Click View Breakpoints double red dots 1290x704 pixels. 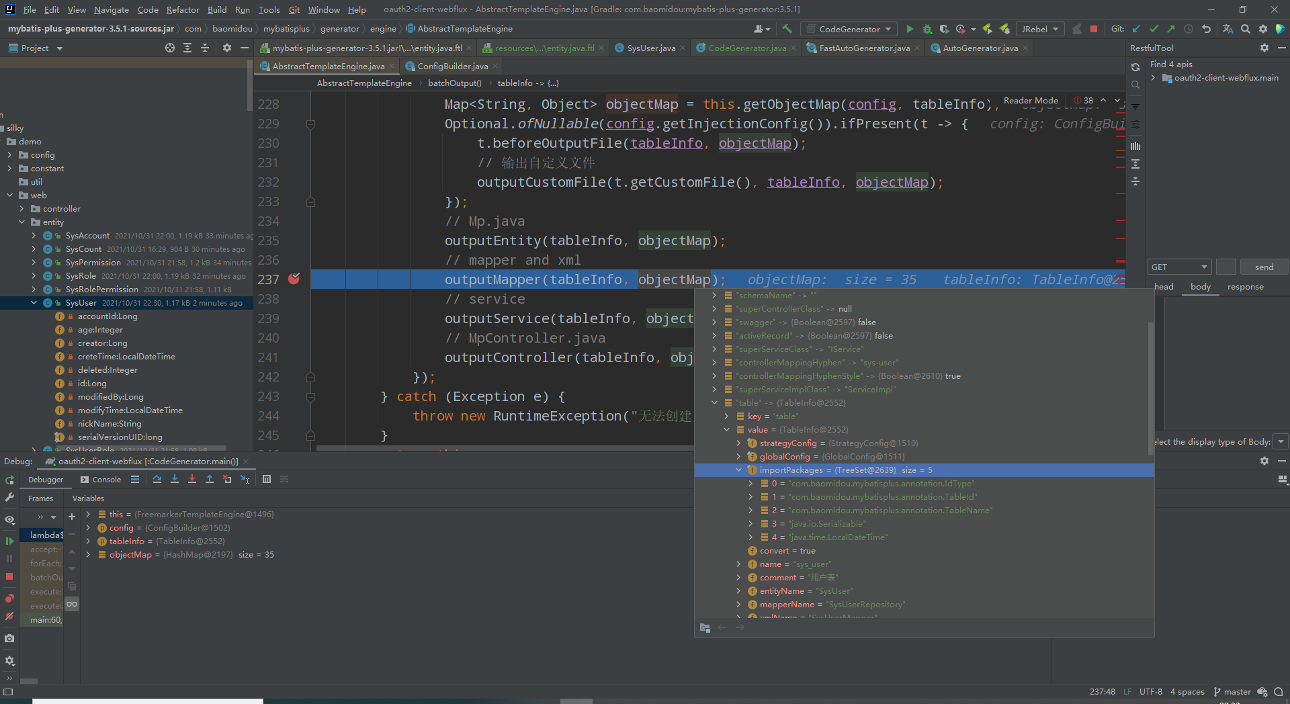pos(9,599)
